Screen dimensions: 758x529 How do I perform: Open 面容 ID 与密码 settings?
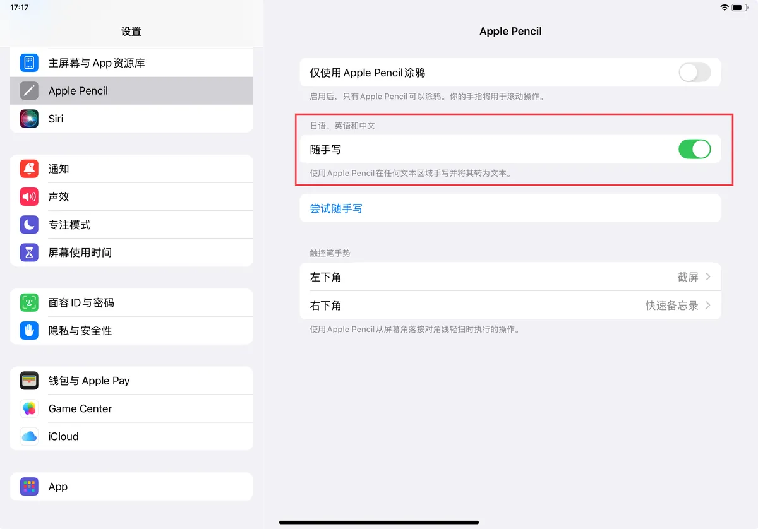131,302
